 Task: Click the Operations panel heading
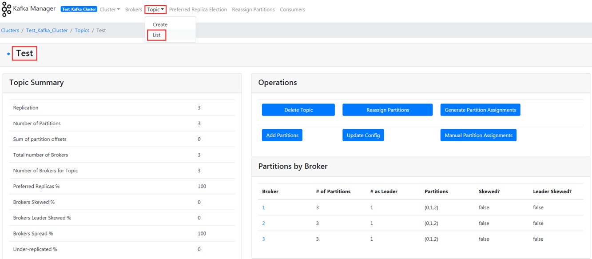point(278,83)
